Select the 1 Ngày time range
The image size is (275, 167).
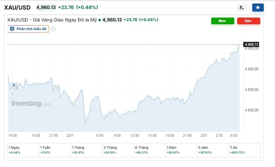click(22, 150)
